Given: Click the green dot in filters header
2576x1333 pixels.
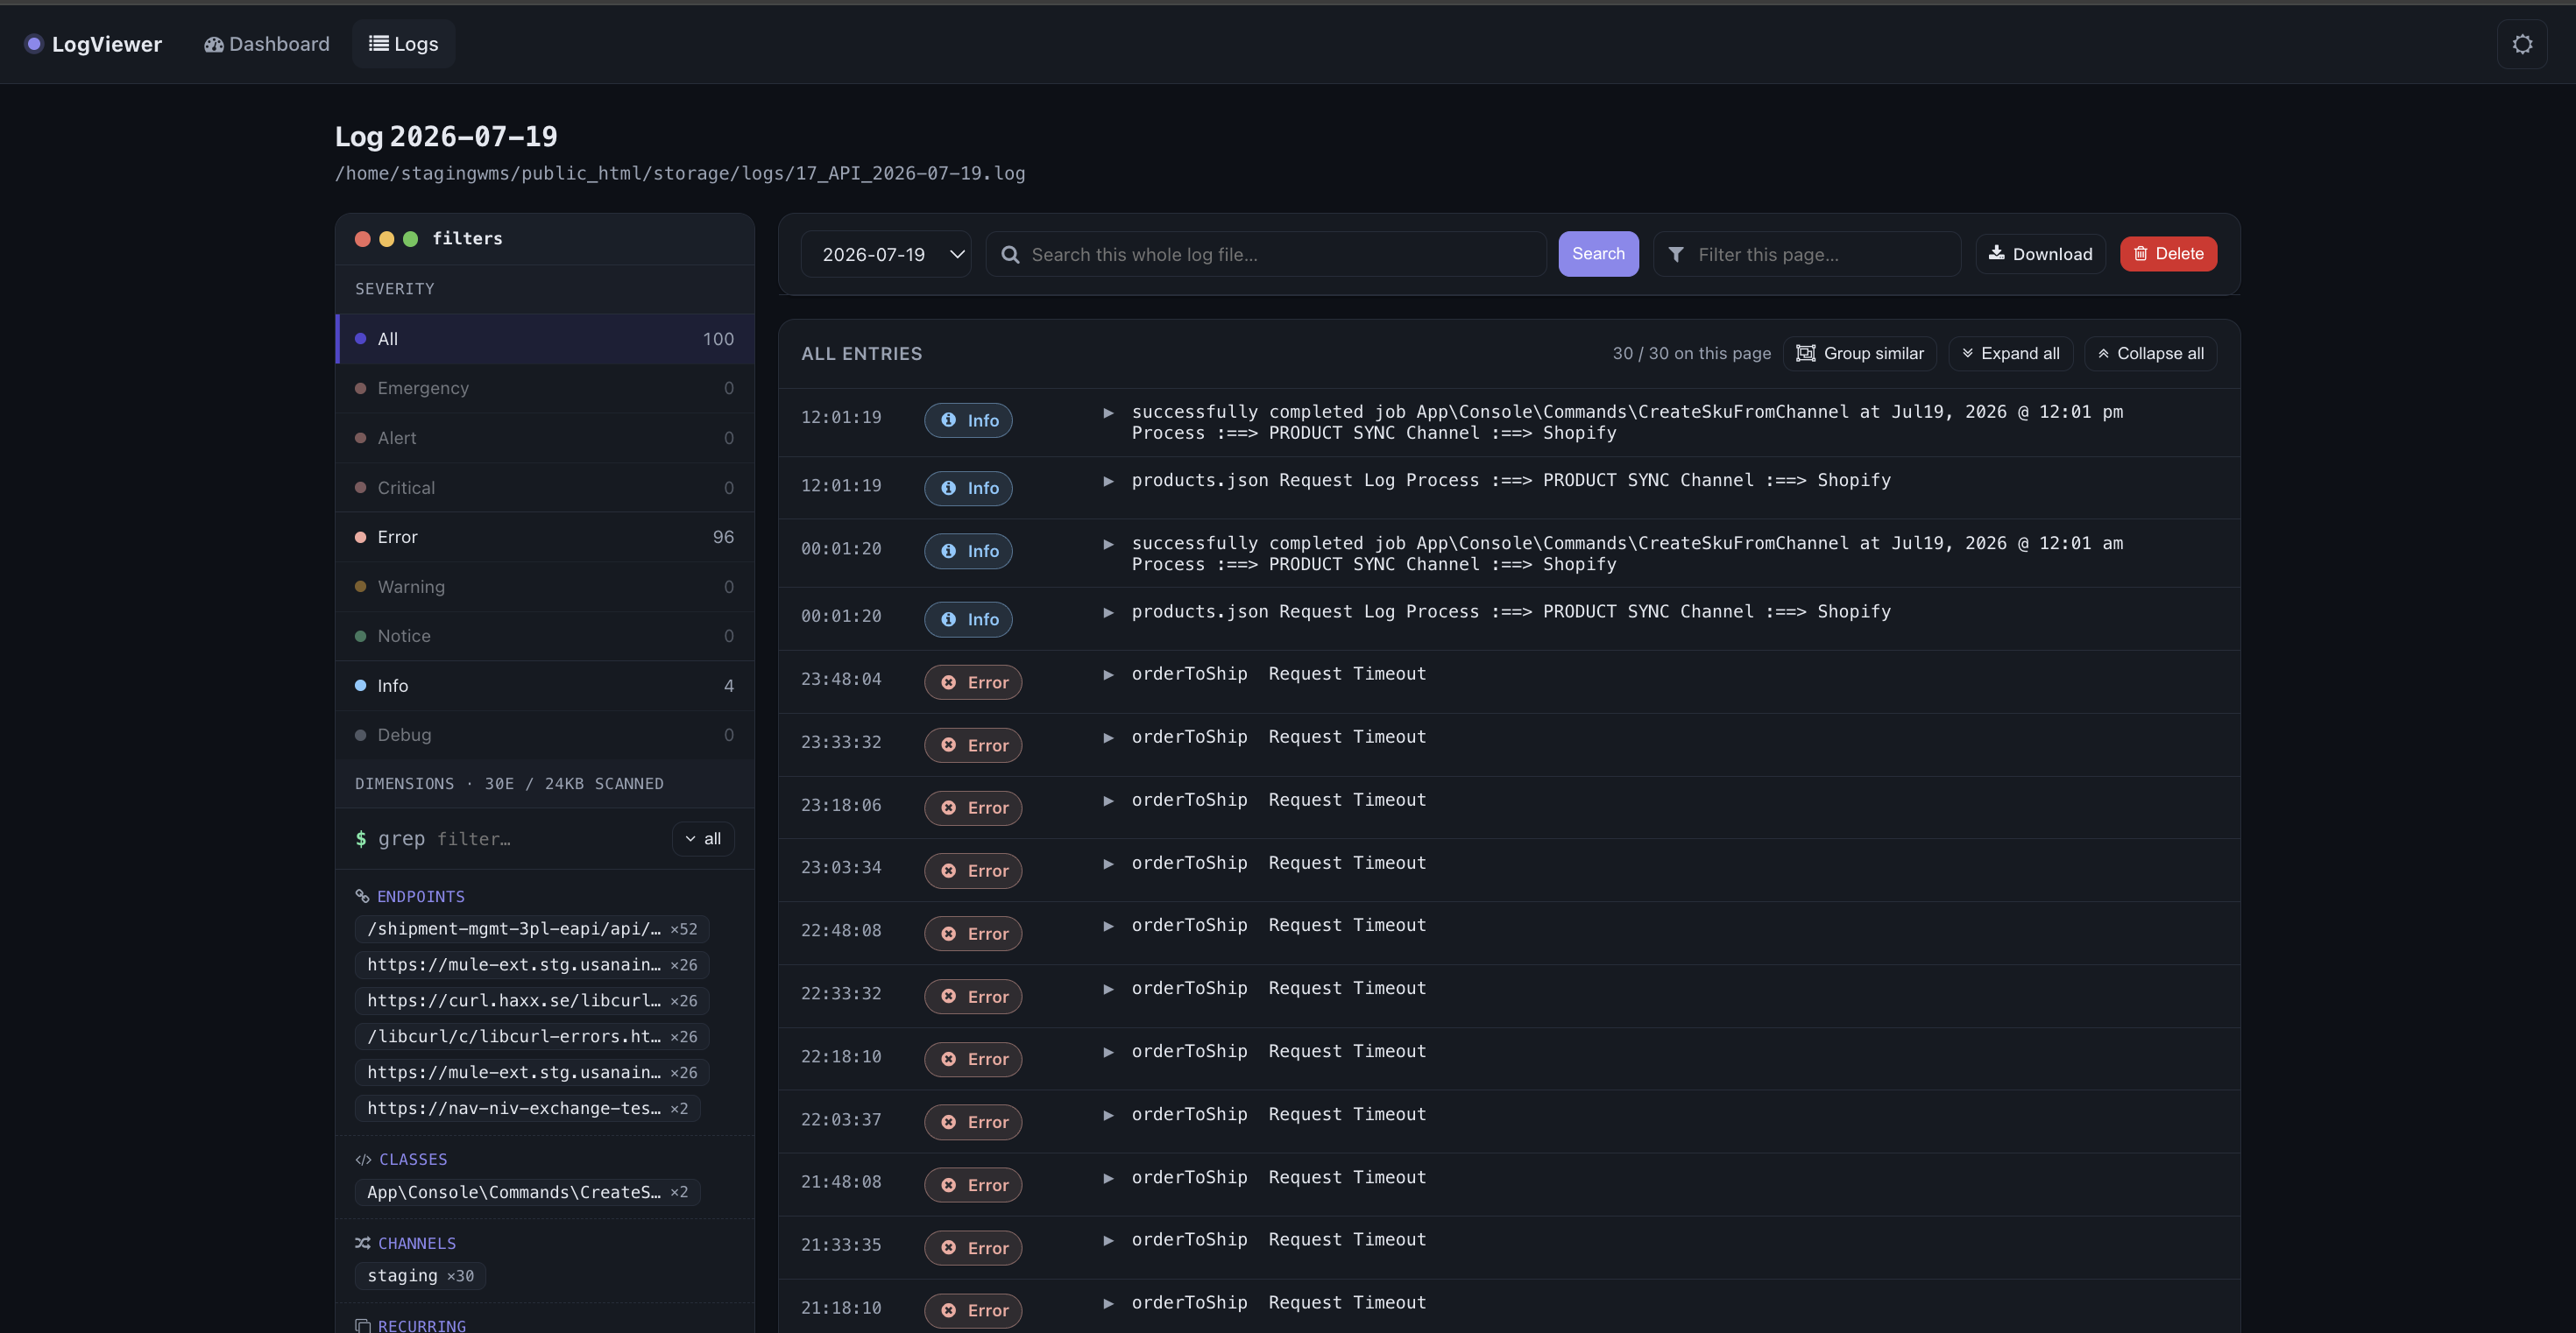Looking at the screenshot, I should tap(410, 239).
